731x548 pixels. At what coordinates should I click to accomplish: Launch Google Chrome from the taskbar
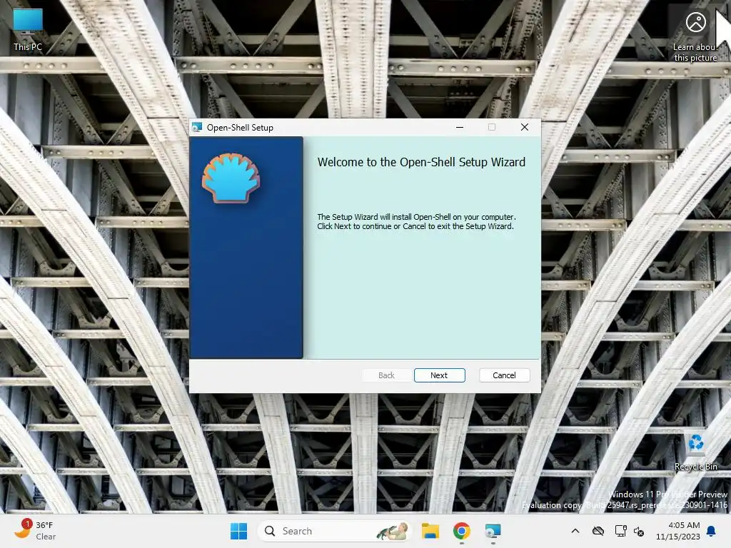[462, 531]
